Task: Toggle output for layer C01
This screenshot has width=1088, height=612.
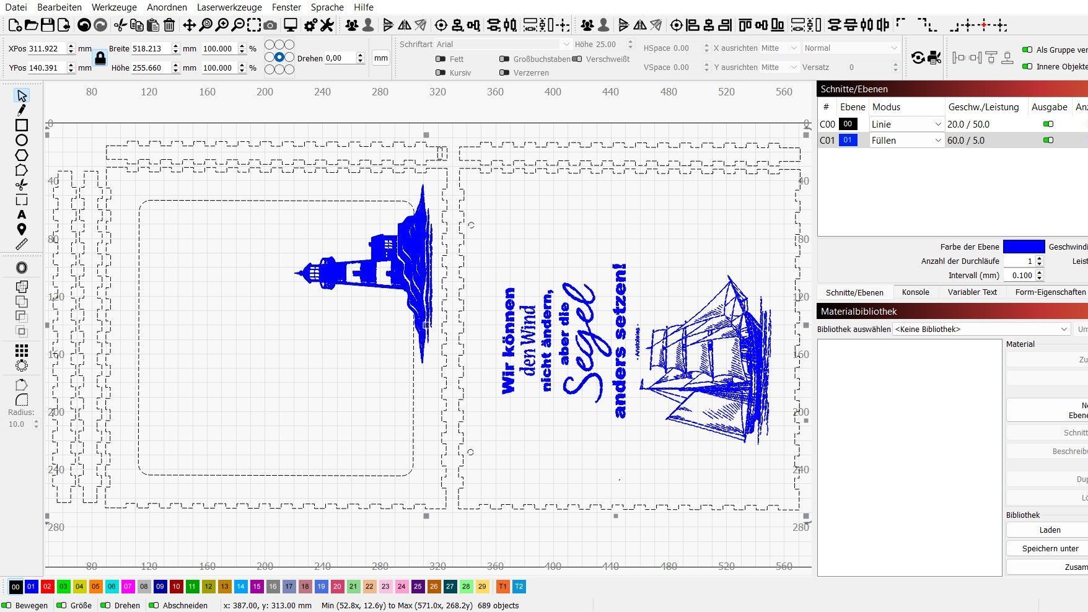Action: point(1048,141)
